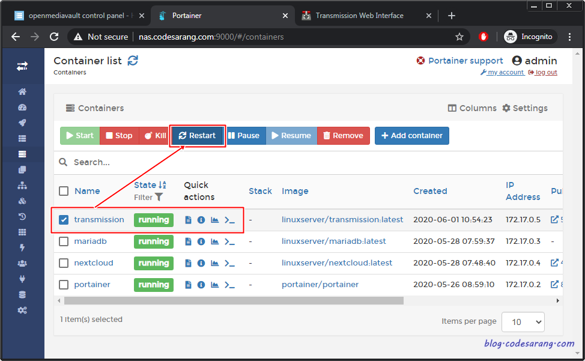
Task: Check the nextcloud container checkbox
Action: point(64,263)
